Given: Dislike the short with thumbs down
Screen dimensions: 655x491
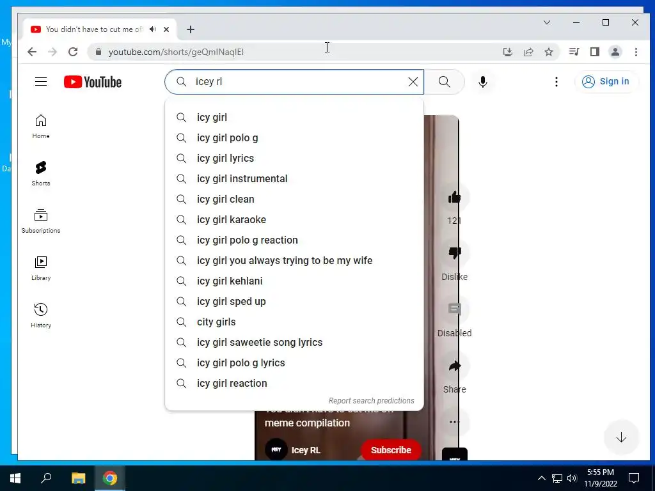Looking at the screenshot, I should tap(455, 253).
